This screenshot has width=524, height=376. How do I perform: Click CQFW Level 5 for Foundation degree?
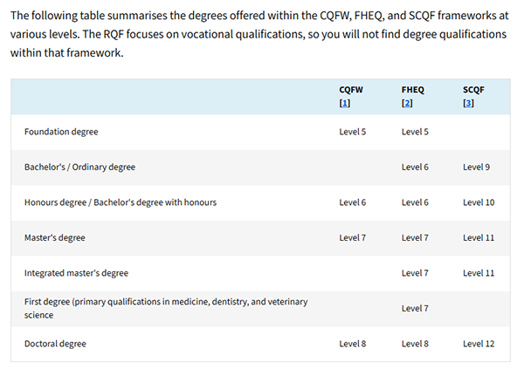pos(352,132)
